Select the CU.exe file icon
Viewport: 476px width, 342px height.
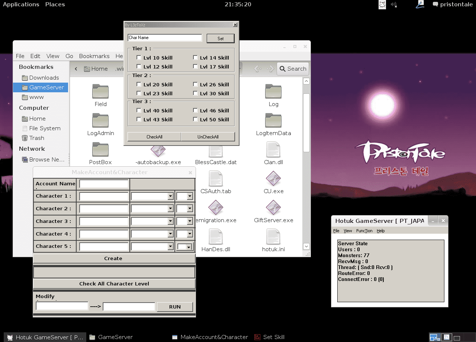click(273, 179)
